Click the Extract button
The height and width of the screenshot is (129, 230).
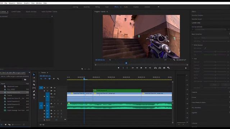160,68
